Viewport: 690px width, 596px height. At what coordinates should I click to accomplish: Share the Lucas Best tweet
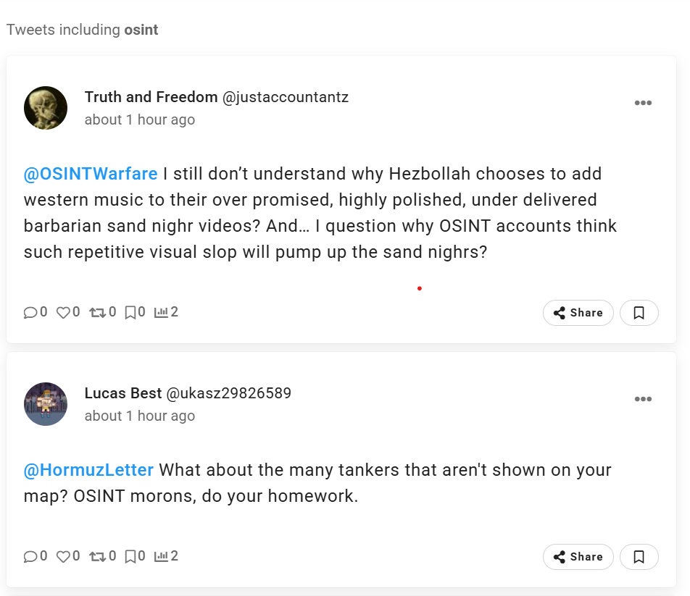(578, 557)
